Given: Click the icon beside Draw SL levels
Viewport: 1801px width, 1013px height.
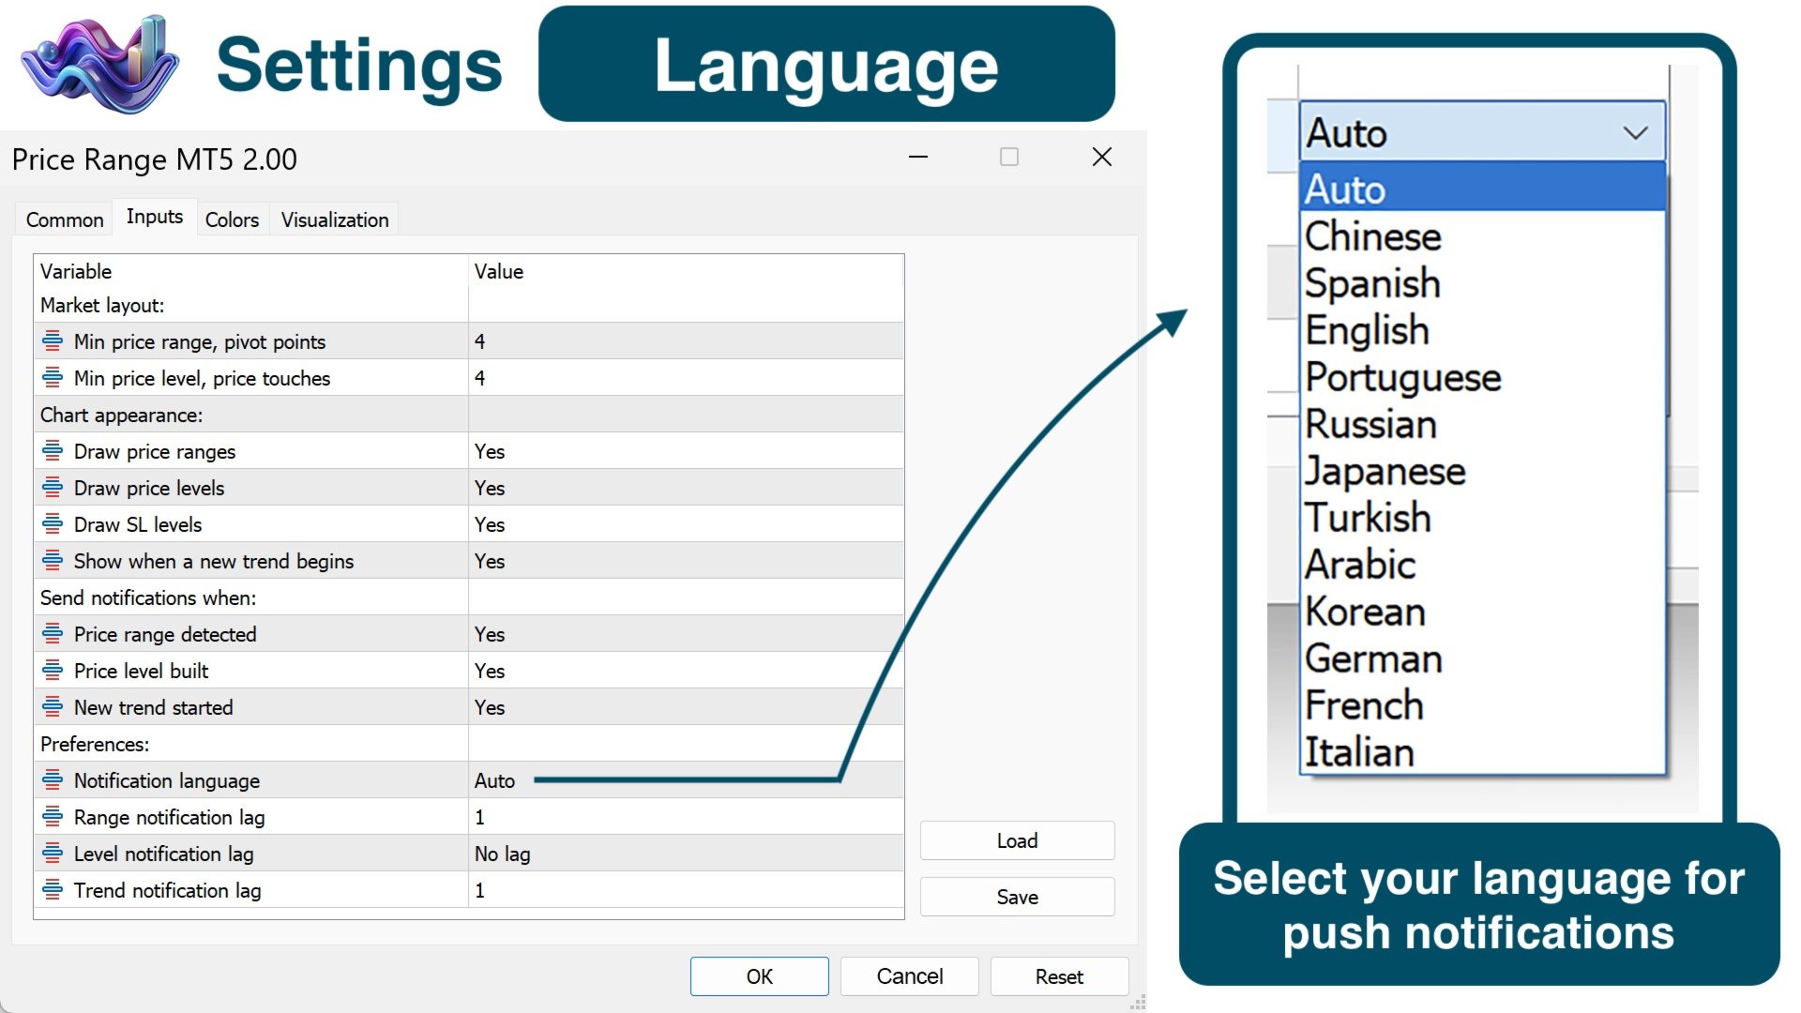Looking at the screenshot, I should (x=53, y=524).
